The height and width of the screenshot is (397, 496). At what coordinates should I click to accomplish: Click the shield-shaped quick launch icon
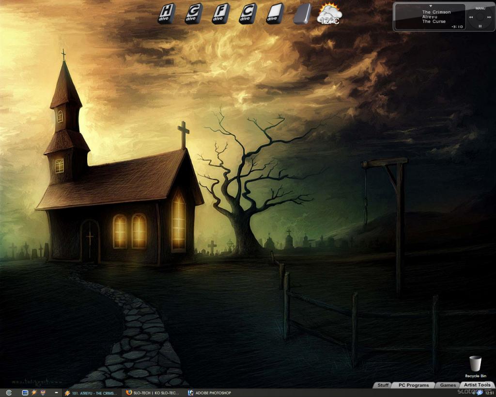tap(43, 393)
